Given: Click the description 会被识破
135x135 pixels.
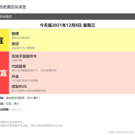Looking at the screenshot, I should coord(17,60).
